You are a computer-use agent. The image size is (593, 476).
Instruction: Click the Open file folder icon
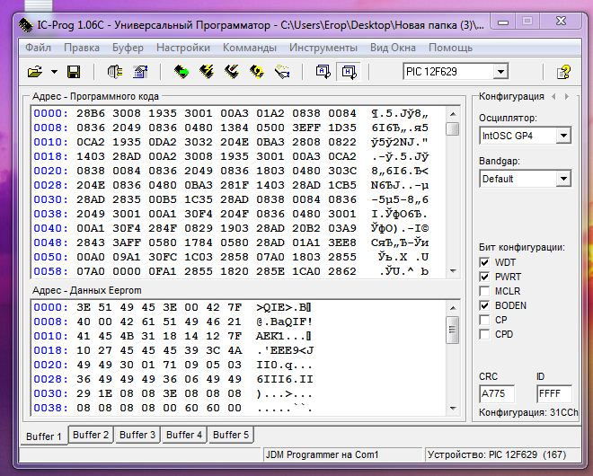pos(35,71)
